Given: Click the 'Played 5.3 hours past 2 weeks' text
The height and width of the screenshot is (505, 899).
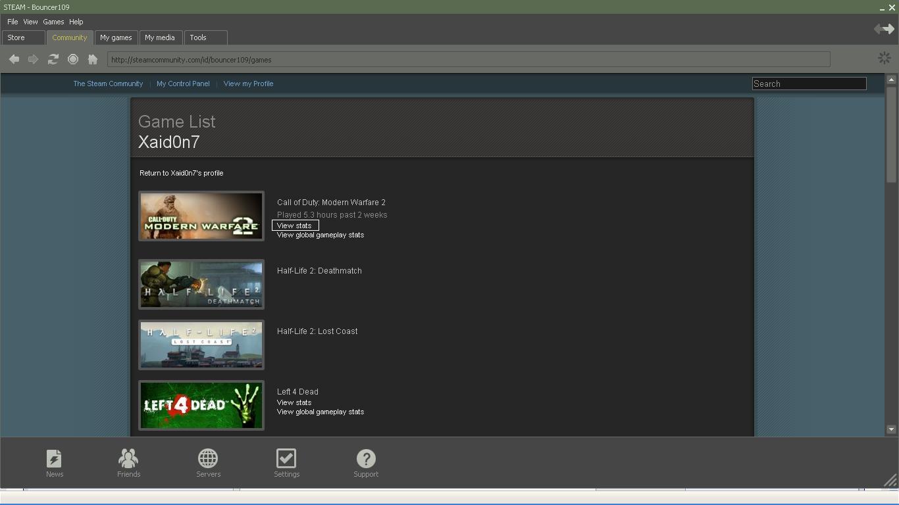Looking at the screenshot, I should tap(332, 215).
